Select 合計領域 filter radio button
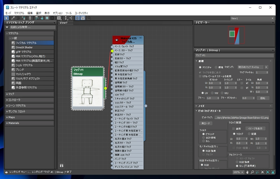 [203, 137]
